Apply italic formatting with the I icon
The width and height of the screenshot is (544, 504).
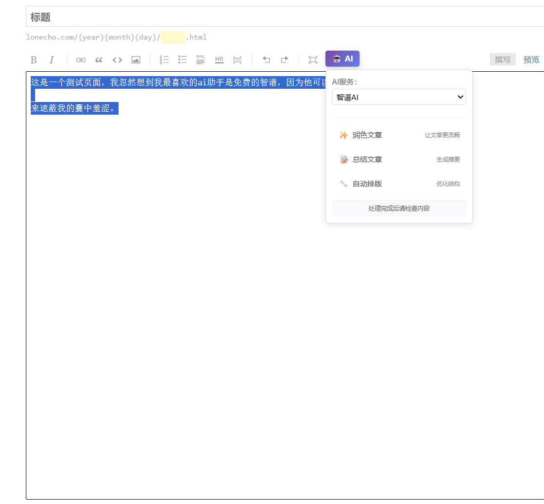[x=51, y=60]
